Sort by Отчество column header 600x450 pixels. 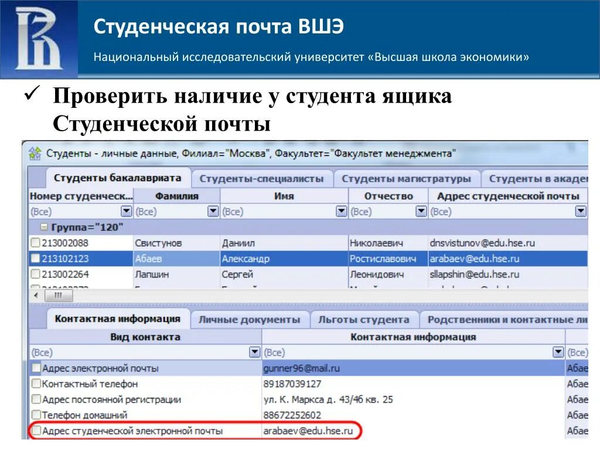click(x=388, y=196)
